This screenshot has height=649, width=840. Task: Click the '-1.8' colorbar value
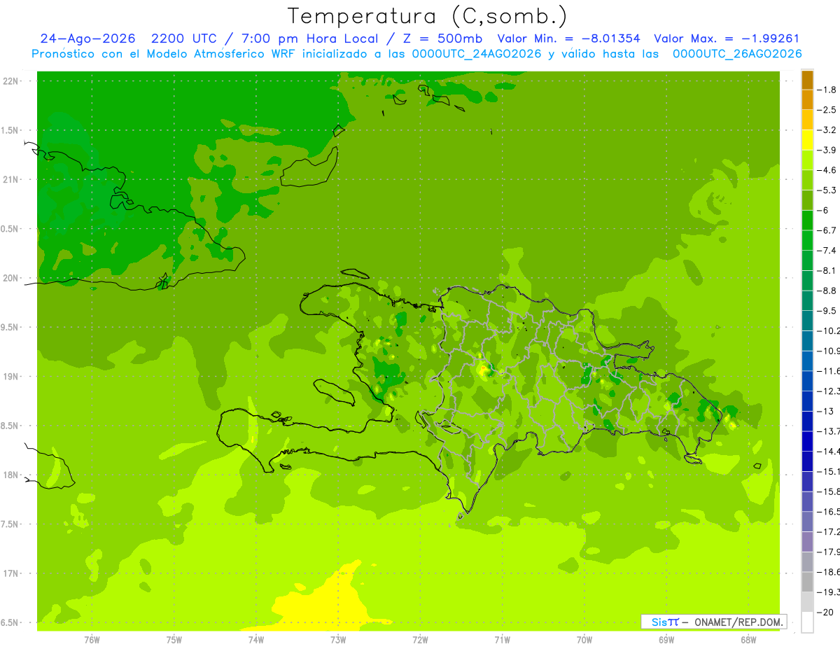coord(827,90)
